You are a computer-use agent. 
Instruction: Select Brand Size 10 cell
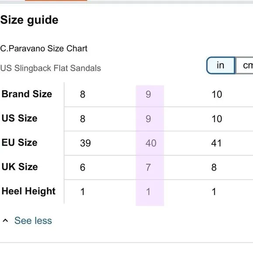(x=217, y=94)
